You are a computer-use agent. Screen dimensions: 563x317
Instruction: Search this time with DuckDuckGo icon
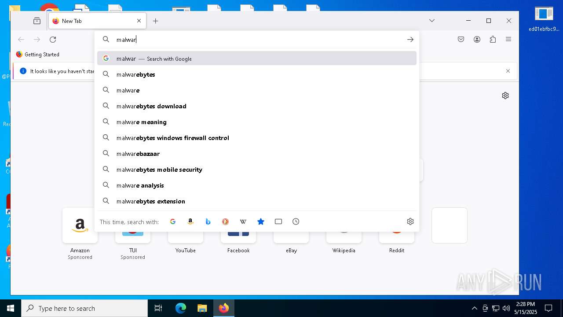[225, 221]
